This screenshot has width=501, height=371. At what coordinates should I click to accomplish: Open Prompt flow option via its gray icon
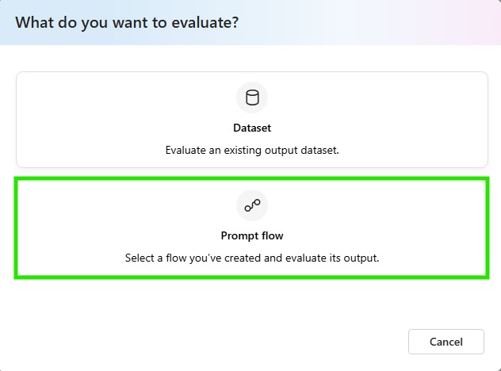click(252, 205)
